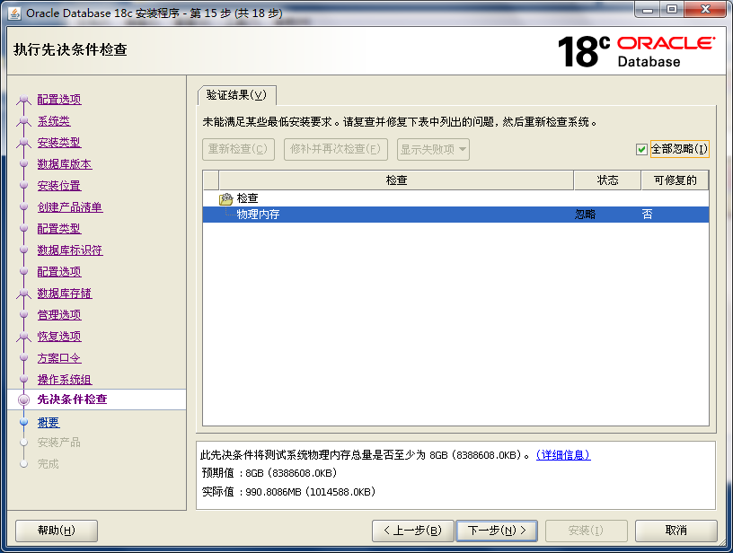Click the 修补并再次检查(F) button
Viewport: 733px width, 553px height.
point(336,149)
